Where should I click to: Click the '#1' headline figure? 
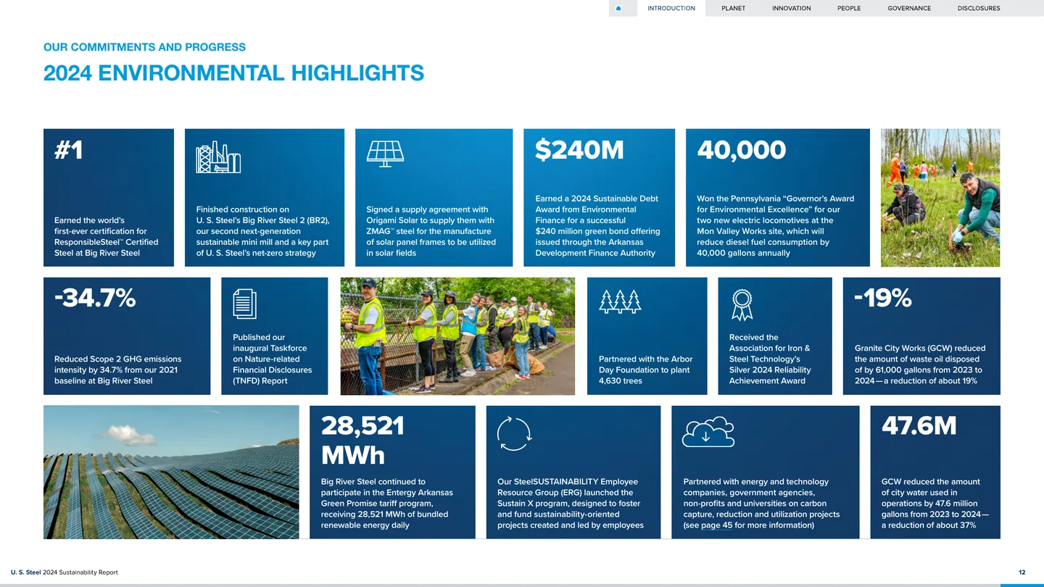pos(69,150)
